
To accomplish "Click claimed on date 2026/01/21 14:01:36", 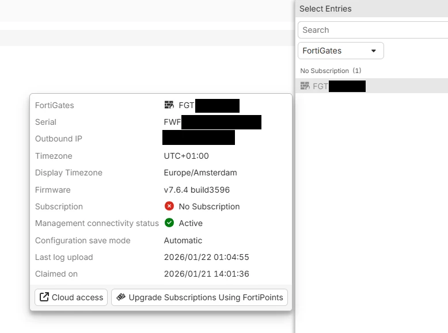I will [207, 274].
